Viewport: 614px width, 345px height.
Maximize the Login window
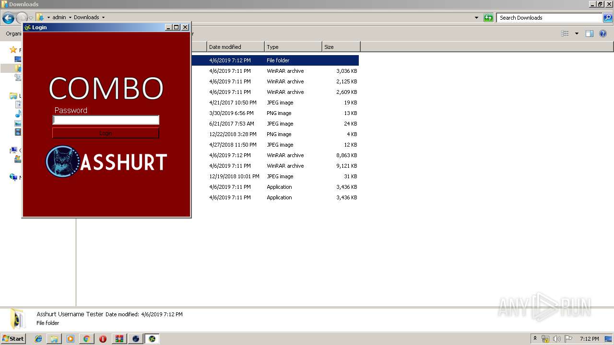click(177, 27)
